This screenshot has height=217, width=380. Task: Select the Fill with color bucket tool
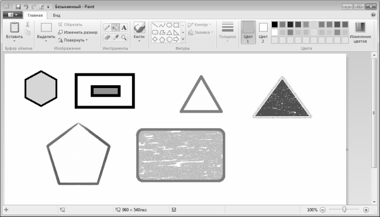pos(116,27)
